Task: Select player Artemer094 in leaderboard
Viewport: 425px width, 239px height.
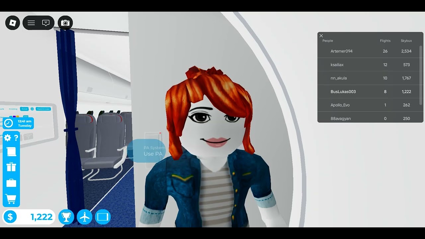Action: point(341,51)
